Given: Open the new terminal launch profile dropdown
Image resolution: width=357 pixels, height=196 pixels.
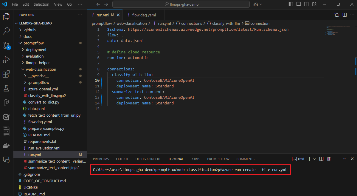Looking at the screenshot, I should 314,159.
